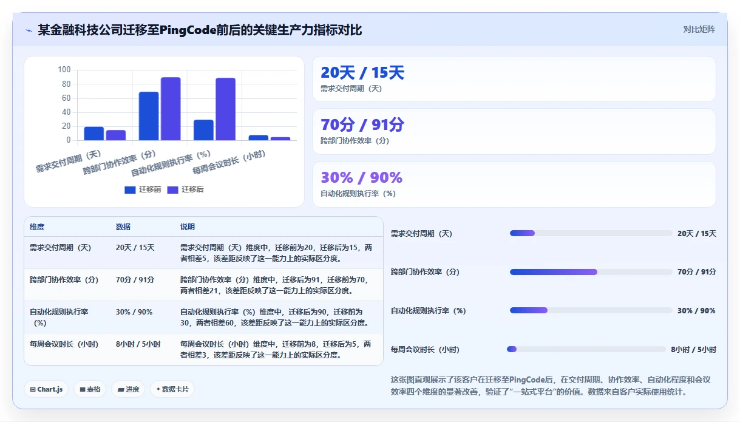
Task: Click 跨部门协作效率（分） in the table's second row
Action: tap(64, 280)
